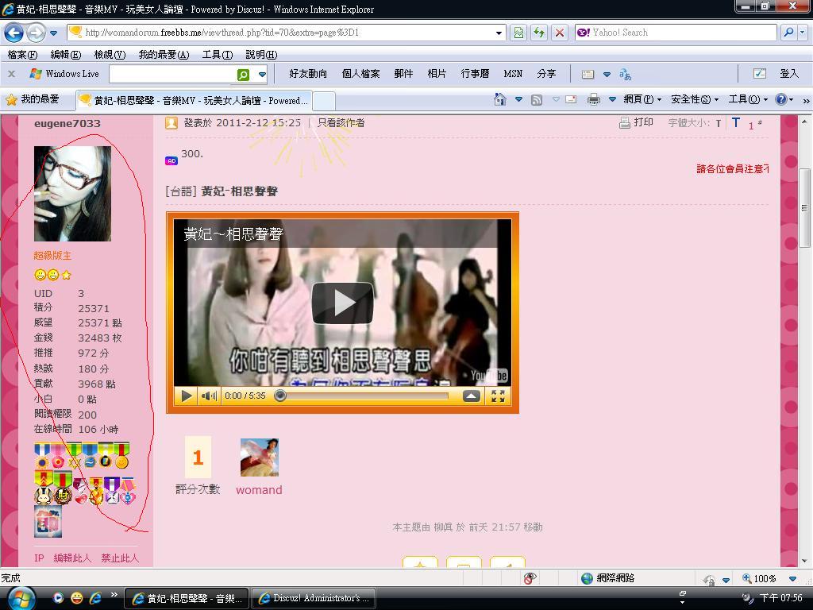Open a new blank tab
This screenshot has width=813, height=610.
tap(324, 101)
